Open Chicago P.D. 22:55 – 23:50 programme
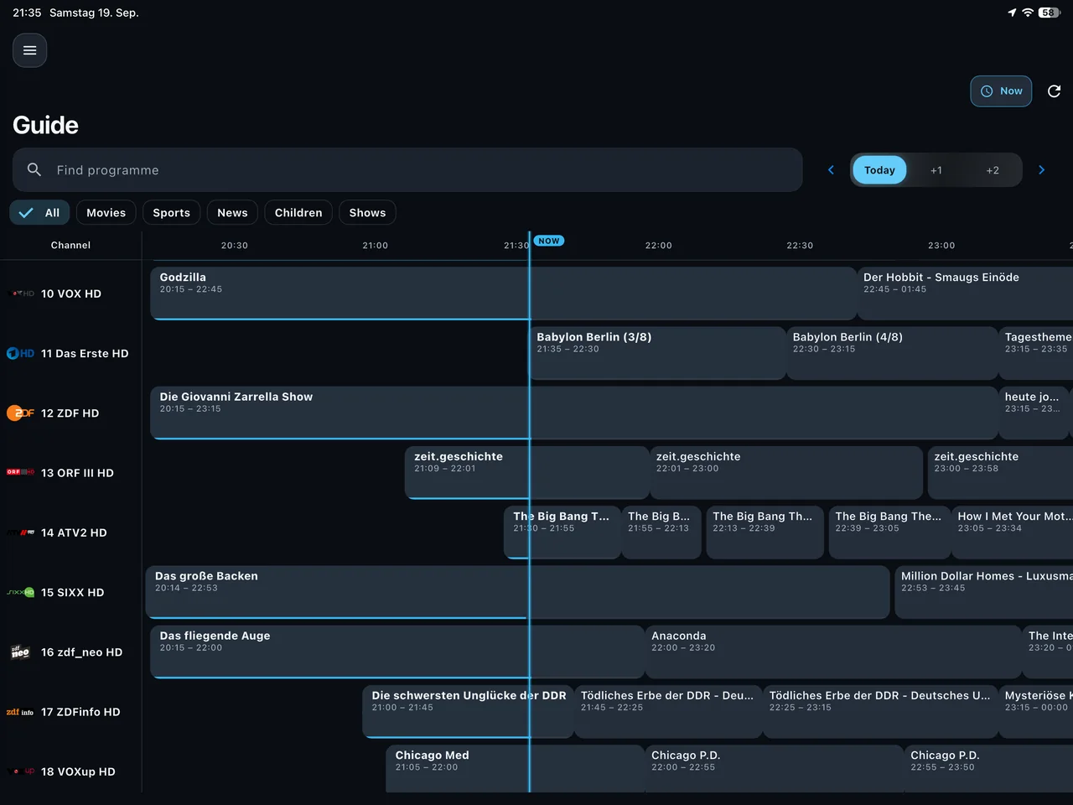1073x805 pixels. click(x=989, y=768)
